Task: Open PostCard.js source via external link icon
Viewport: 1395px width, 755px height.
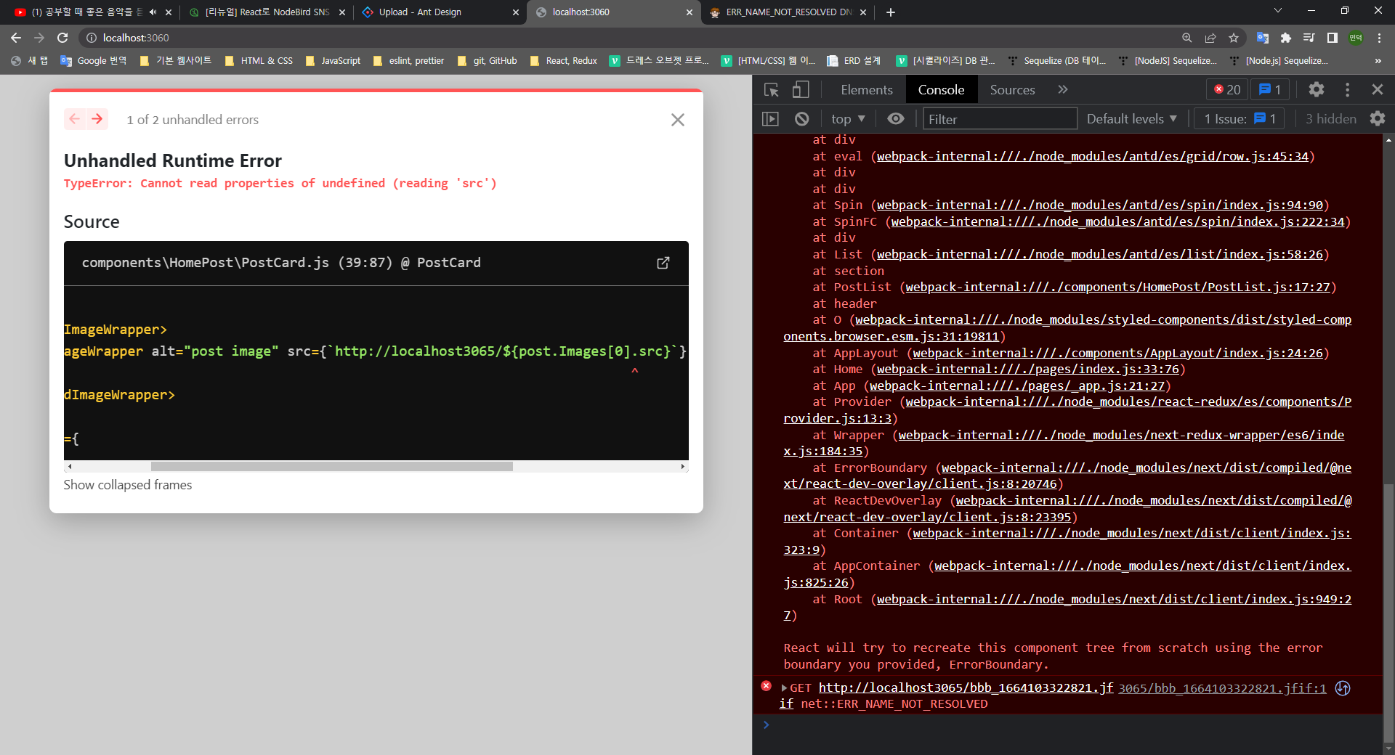Action: point(662,263)
